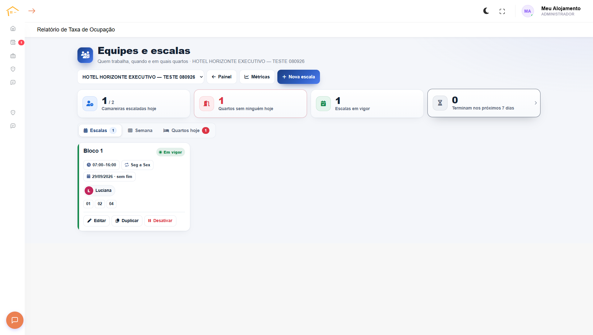The width and height of the screenshot is (593, 335).
Task: Click the blue team icon beside Equipes e escalas
Action: pyautogui.click(x=85, y=55)
